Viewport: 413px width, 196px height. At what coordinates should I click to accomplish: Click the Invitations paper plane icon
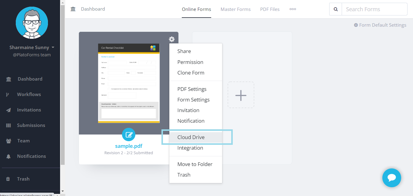click(8, 110)
